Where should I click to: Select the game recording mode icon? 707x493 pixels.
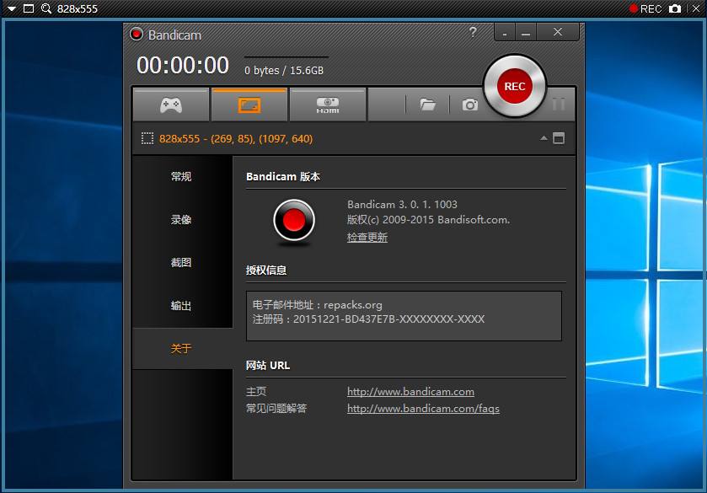click(169, 104)
